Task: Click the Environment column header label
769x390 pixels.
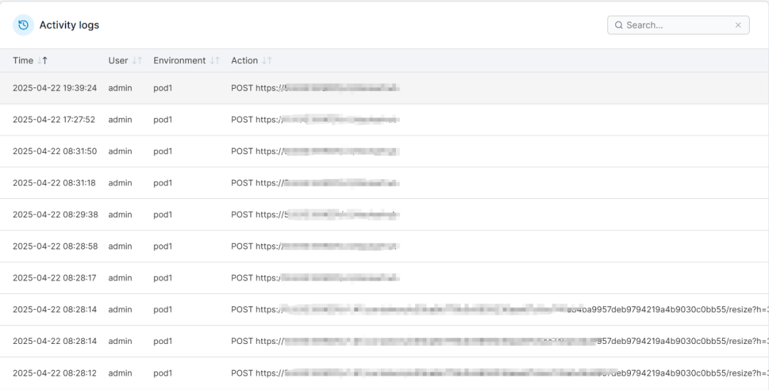Action: point(179,61)
